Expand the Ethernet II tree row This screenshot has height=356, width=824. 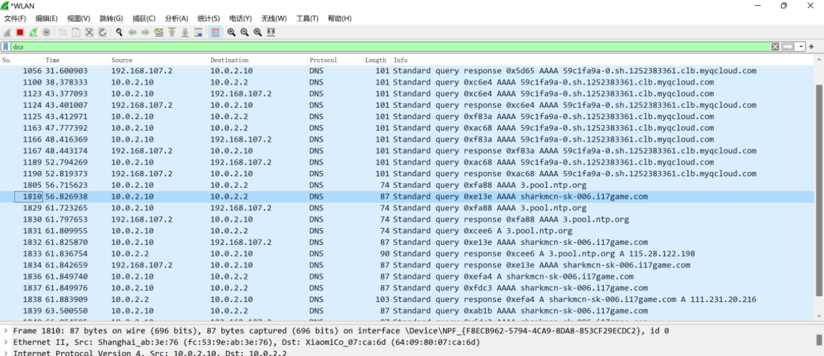6,343
